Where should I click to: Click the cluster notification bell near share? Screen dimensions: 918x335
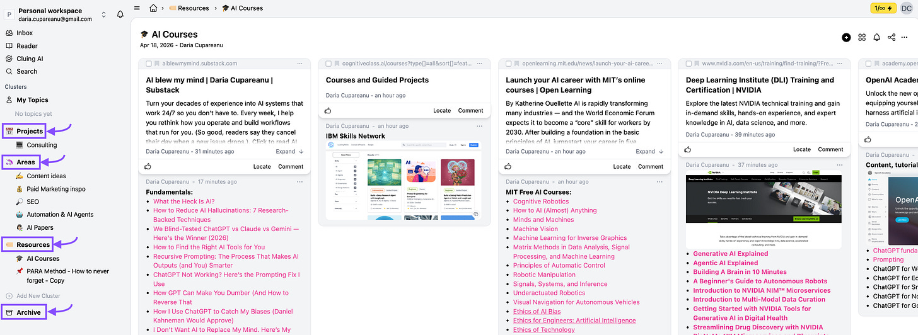click(877, 37)
